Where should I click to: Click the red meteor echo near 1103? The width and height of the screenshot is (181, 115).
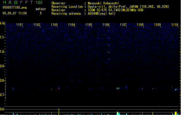59,88
